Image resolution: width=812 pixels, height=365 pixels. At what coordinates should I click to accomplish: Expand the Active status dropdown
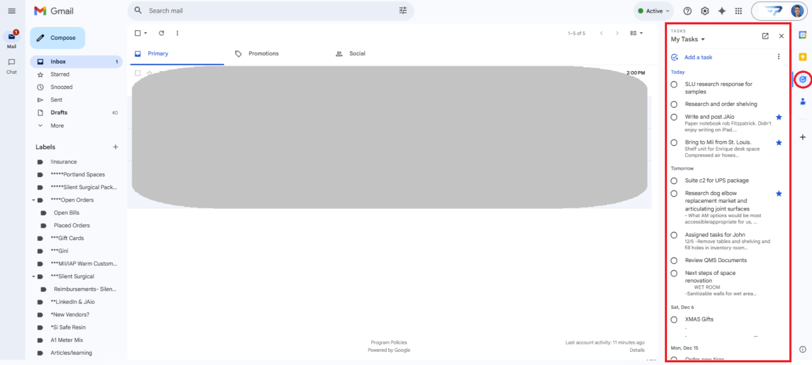[653, 11]
